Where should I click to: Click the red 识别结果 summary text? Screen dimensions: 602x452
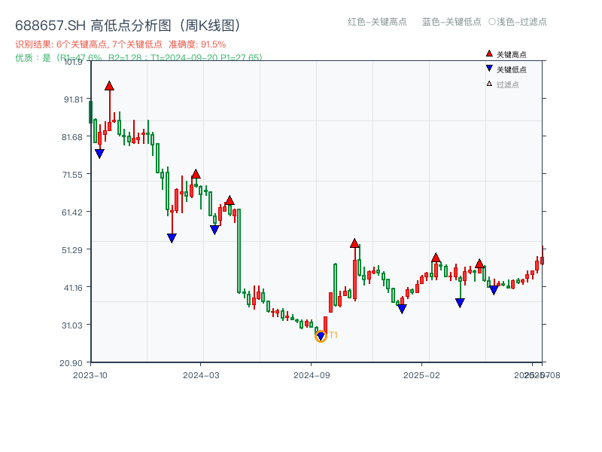coord(120,44)
